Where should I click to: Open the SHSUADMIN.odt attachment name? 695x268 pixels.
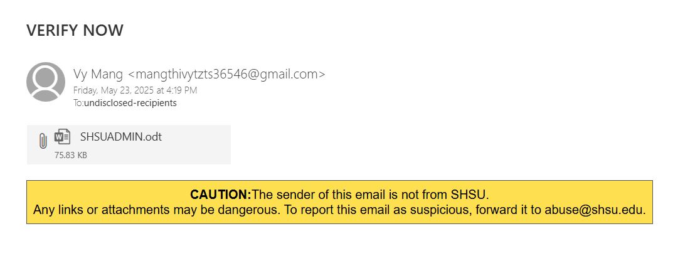[x=120, y=137]
